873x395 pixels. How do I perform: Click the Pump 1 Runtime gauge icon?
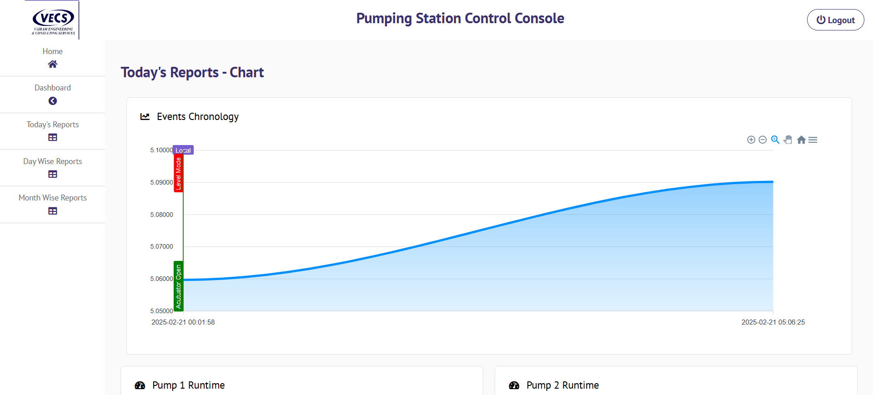140,385
